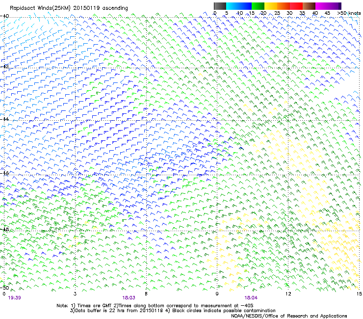Click the orange 25-30 knots legend color
The image size is (363, 319).
284,6
